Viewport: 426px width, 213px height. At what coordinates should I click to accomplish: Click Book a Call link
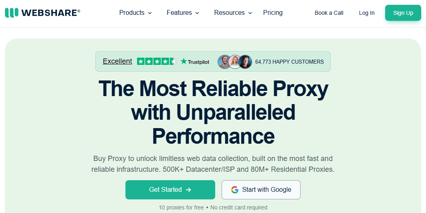point(329,13)
